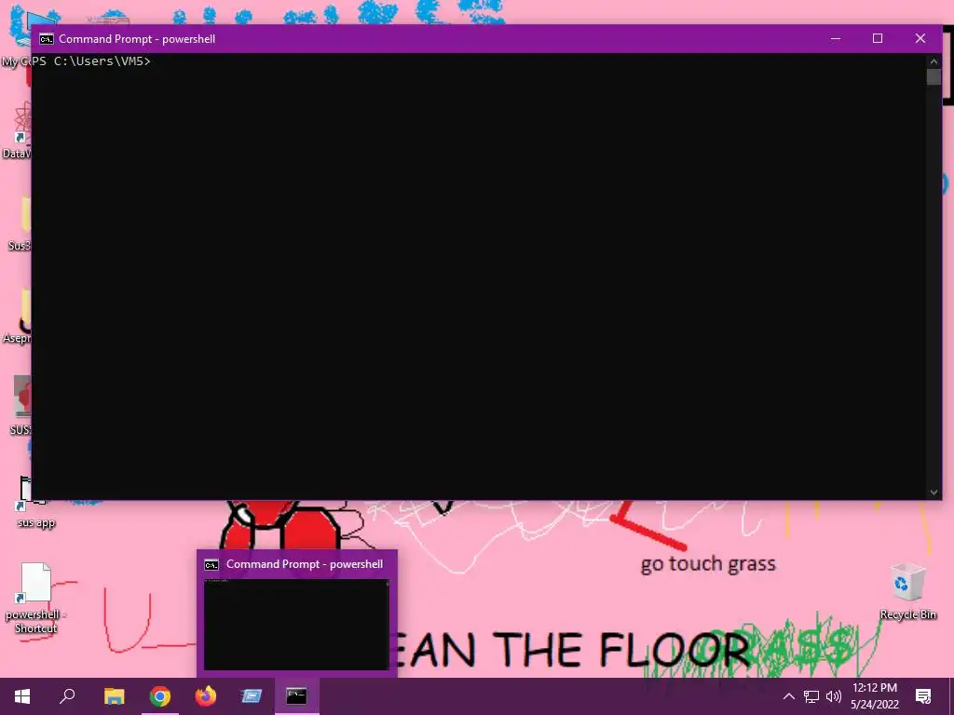Click the console scrollbar thumb
Image resolution: width=954 pixels, height=715 pixels.
coord(934,76)
